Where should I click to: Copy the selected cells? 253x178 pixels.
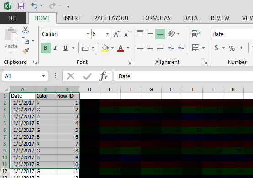[x=25, y=41]
